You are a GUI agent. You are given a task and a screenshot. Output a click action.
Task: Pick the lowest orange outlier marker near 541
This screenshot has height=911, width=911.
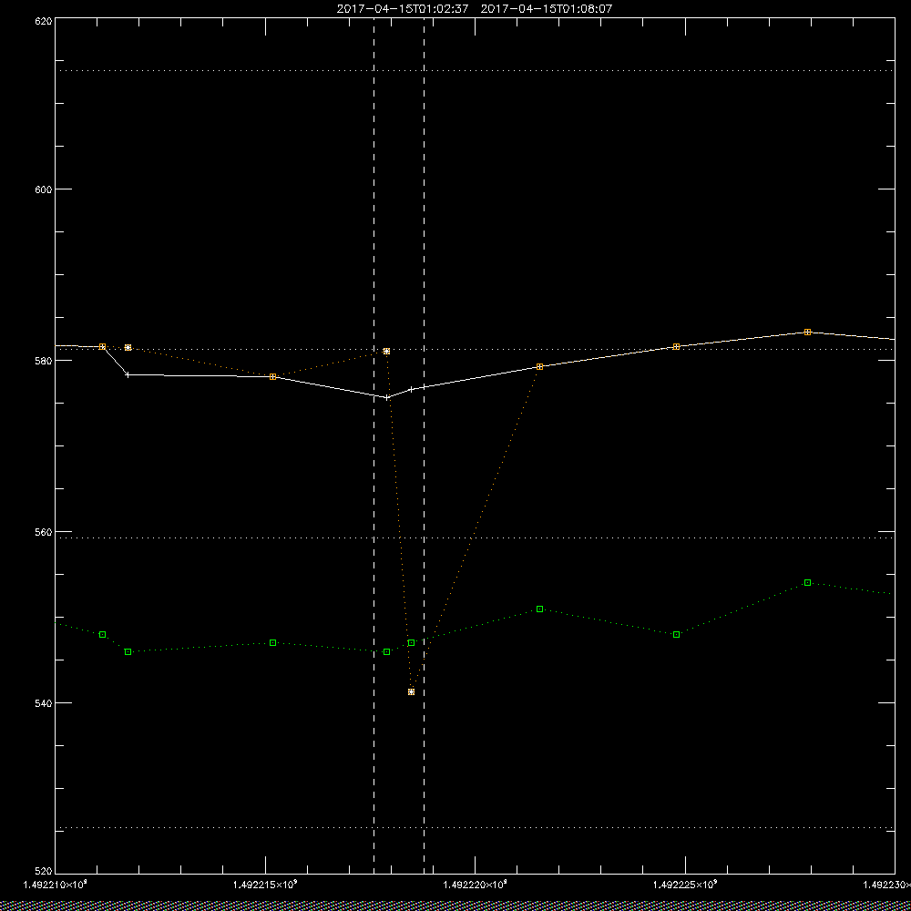(x=412, y=692)
